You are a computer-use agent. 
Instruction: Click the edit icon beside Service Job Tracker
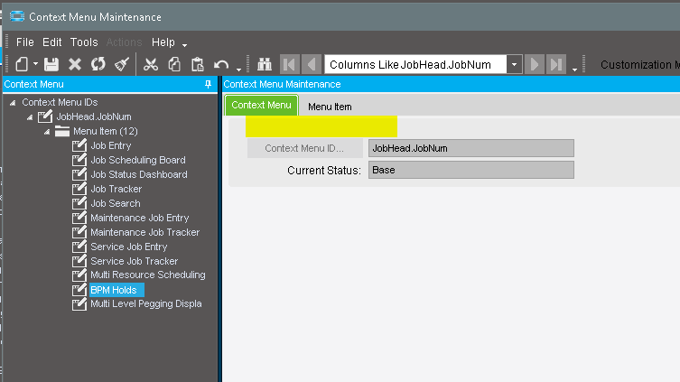tap(79, 261)
